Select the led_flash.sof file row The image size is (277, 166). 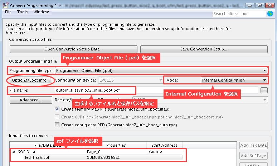point(103,157)
